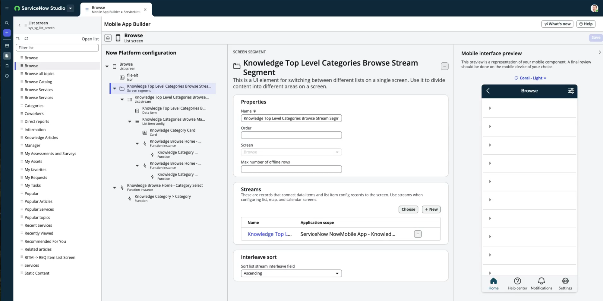Go back from the List screen panel
This screenshot has width=603, height=301.
[20, 25]
